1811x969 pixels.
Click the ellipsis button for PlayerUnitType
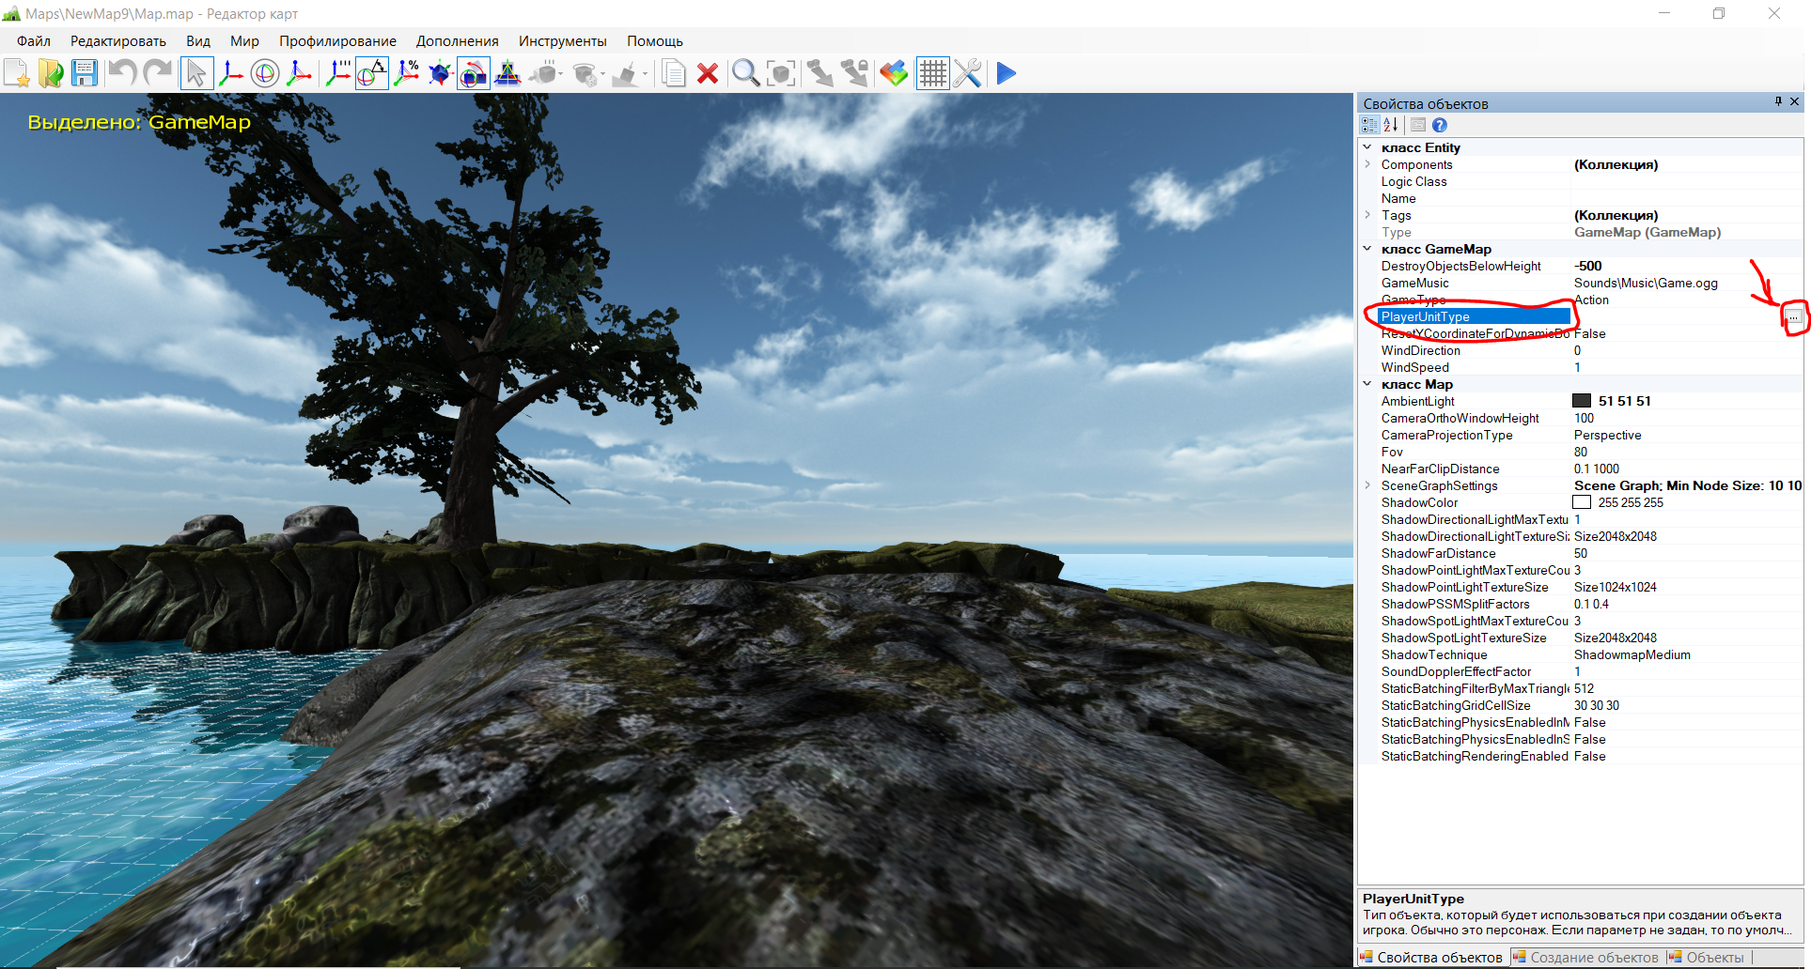1793,317
